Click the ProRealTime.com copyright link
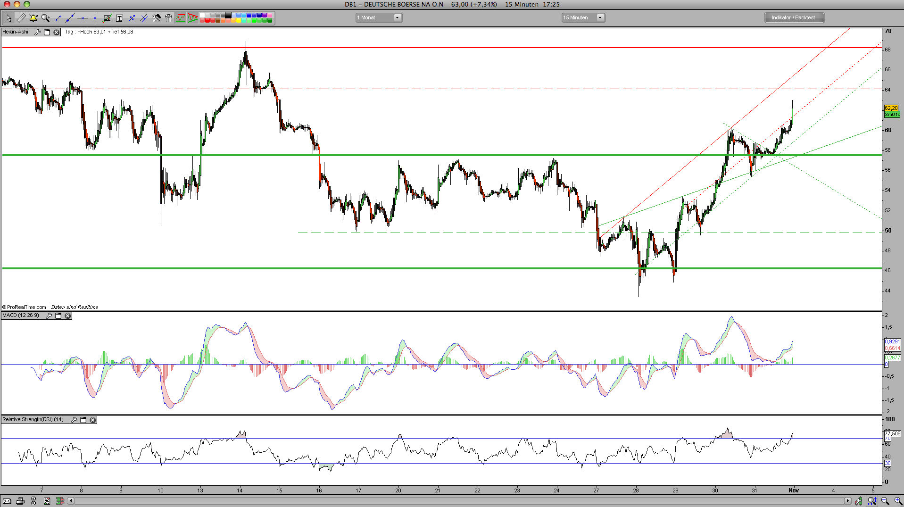904x507 pixels. (24, 307)
